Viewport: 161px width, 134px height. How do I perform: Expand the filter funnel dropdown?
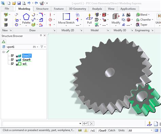pos(45,47)
